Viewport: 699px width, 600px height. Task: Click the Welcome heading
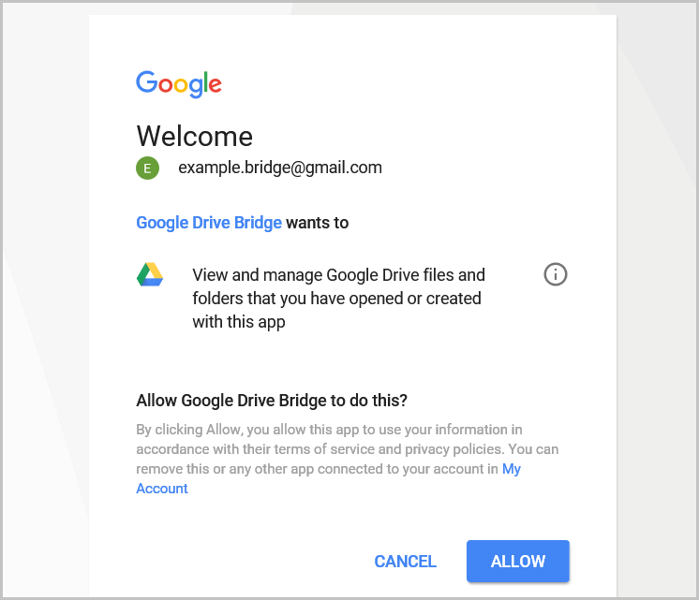pos(195,136)
